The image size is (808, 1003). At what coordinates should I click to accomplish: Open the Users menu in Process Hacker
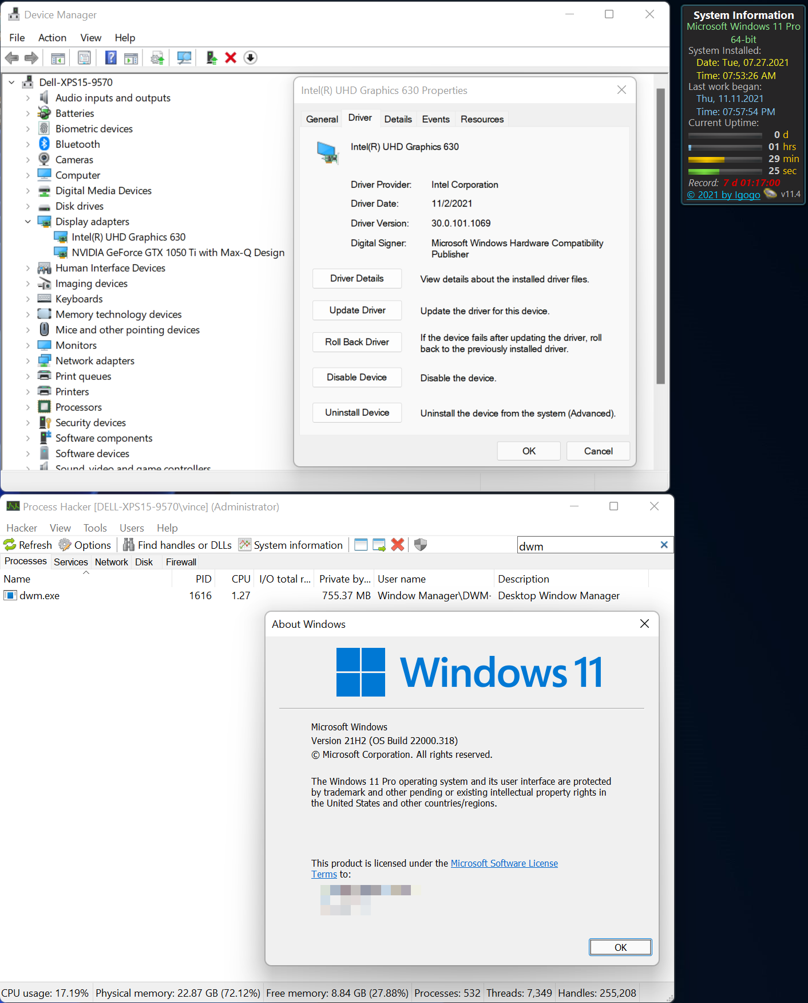[x=132, y=528]
